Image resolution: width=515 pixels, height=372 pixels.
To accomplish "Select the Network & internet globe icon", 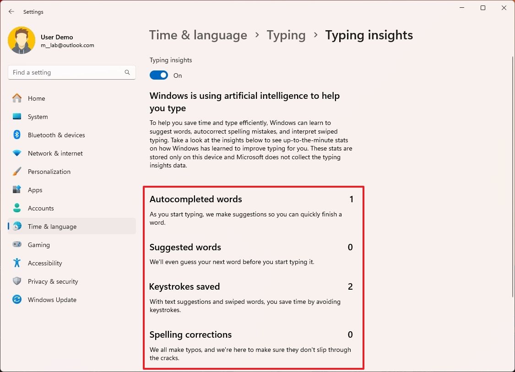I will tap(18, 153).
